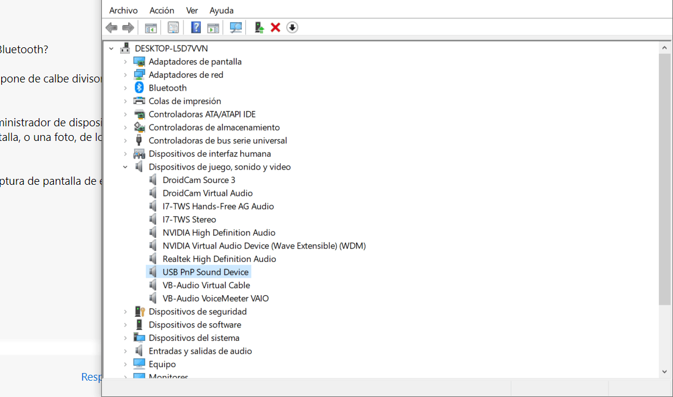This screenshot has width=673, height=397.
Task: Open the Acción menu
Action: (162, 11)
